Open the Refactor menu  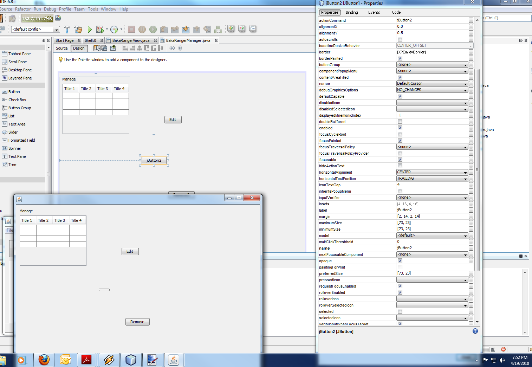[22, 9]
